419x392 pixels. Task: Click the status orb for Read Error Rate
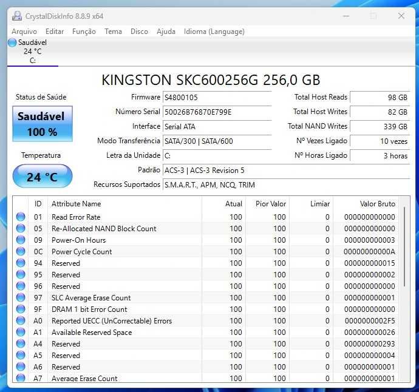coord(21,217)
